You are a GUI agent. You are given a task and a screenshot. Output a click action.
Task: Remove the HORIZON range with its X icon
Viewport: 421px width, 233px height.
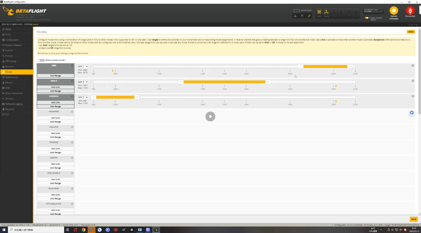[x=413, y=96]
